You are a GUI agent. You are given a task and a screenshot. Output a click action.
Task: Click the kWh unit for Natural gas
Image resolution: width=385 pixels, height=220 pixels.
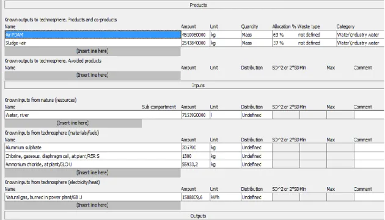[x=226, y=197]
